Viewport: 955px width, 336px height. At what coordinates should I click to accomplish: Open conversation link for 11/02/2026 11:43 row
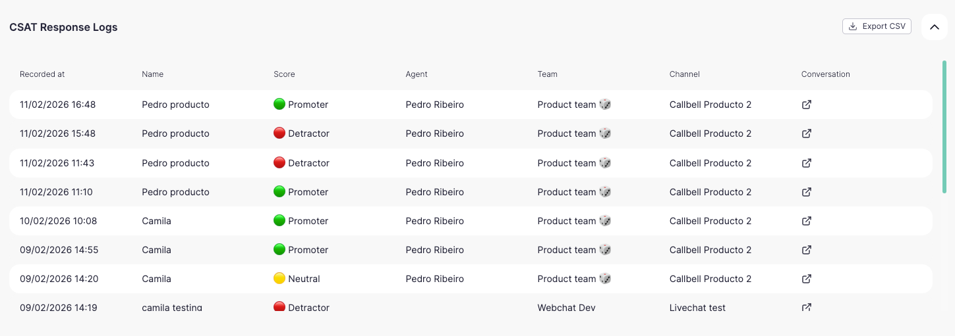tap(806, 163)
